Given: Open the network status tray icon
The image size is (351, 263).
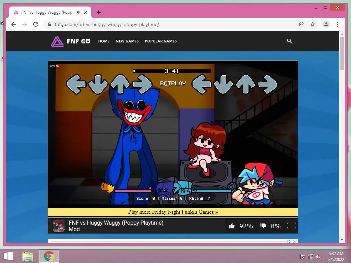Looking at the screenshot, I should point(311,256).
